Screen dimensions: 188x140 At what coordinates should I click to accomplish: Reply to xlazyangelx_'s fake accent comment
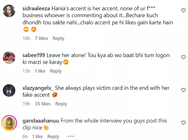coord(61,104)
